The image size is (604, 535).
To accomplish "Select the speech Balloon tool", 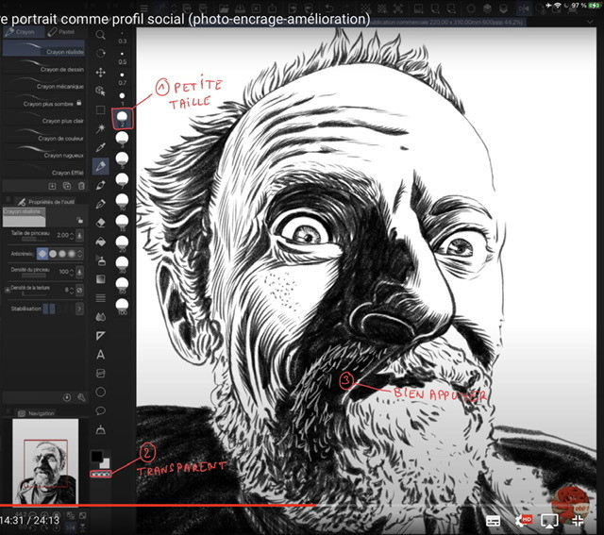I will pyautogui.click(x=100, y=410).
